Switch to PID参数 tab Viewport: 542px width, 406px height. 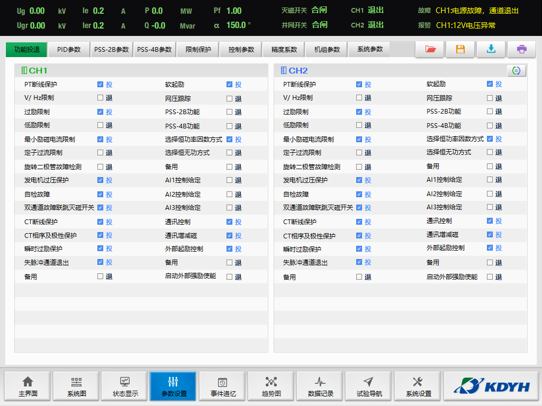[69, 50]
